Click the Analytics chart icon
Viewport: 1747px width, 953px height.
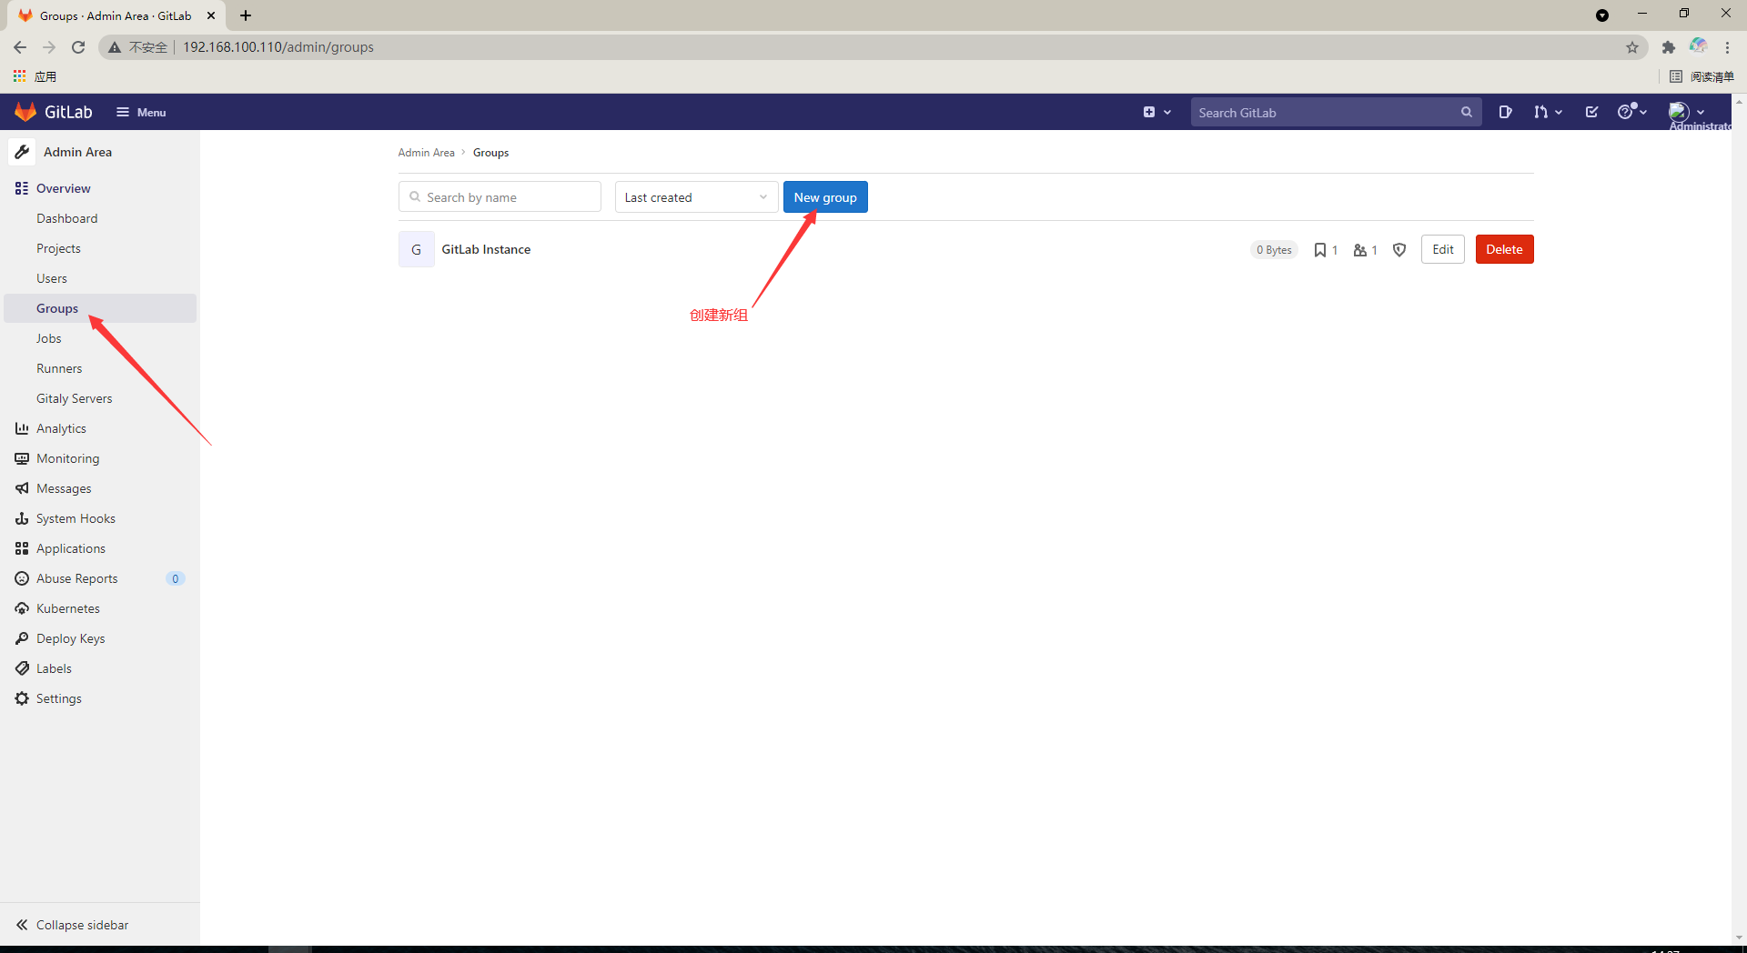pyautogui.click(x=22, y=428)
